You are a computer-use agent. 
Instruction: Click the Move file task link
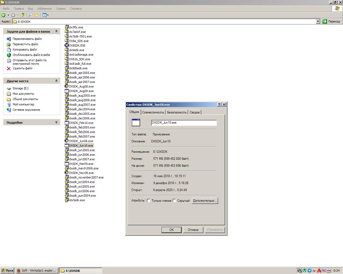25,44
